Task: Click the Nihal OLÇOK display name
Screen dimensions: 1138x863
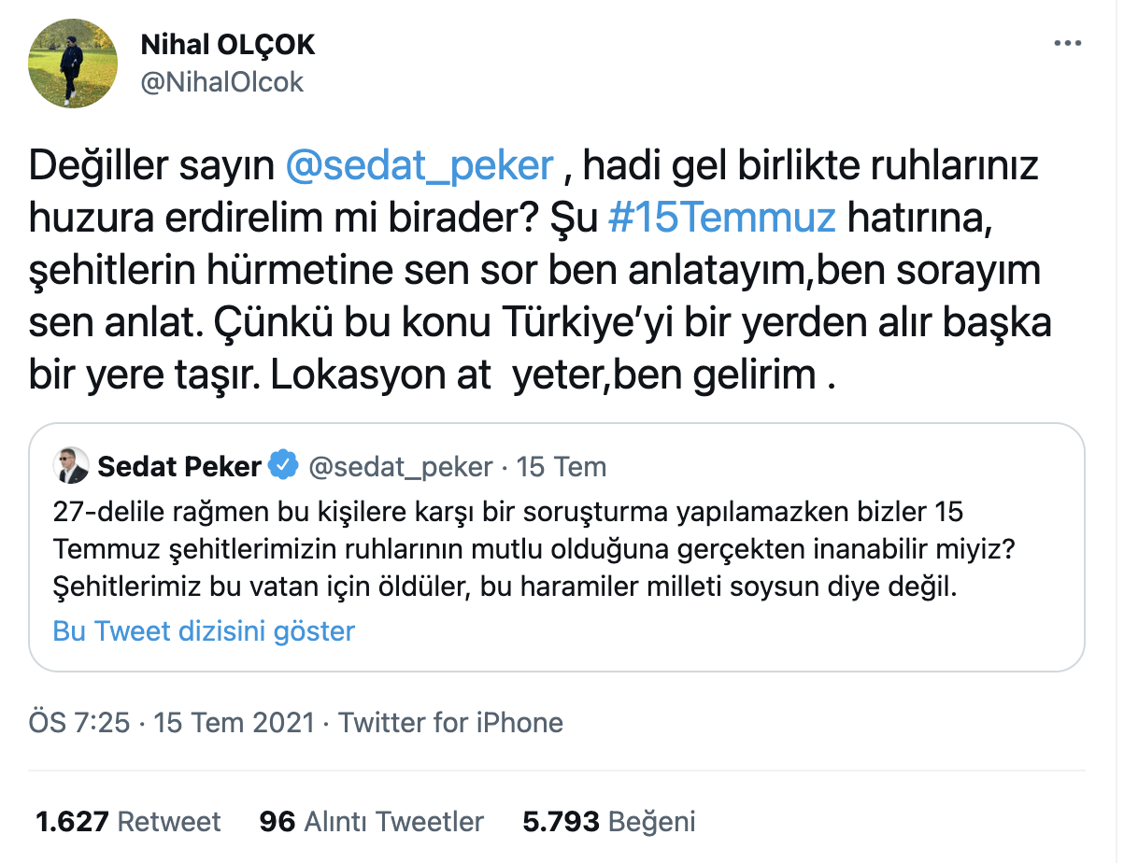Action: (228, 44)
